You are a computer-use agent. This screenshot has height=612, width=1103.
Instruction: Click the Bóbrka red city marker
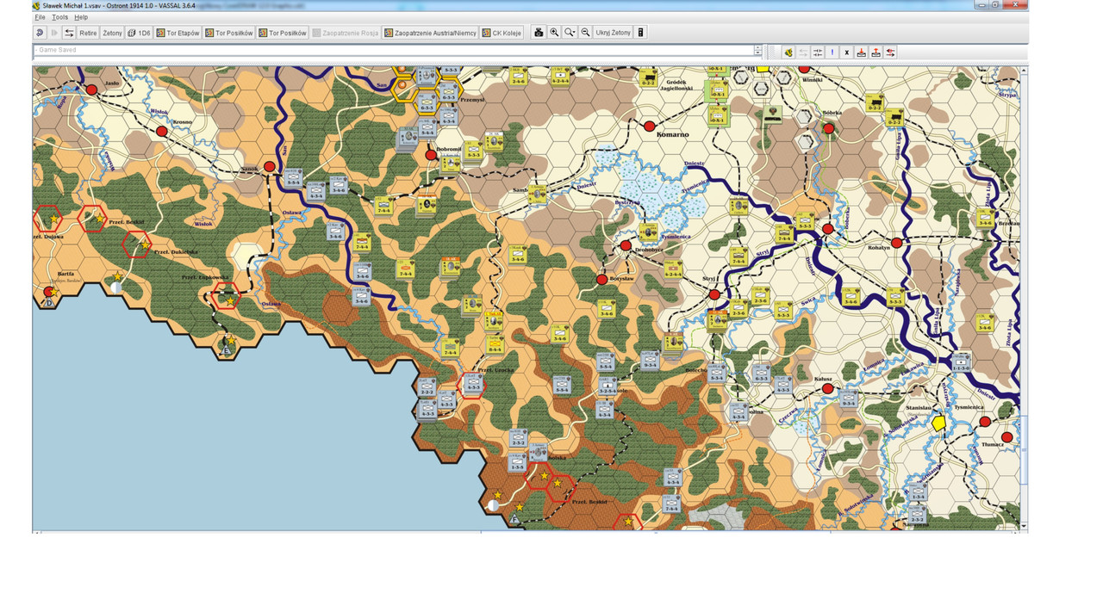pyautogui.click(x=828, y=129)
